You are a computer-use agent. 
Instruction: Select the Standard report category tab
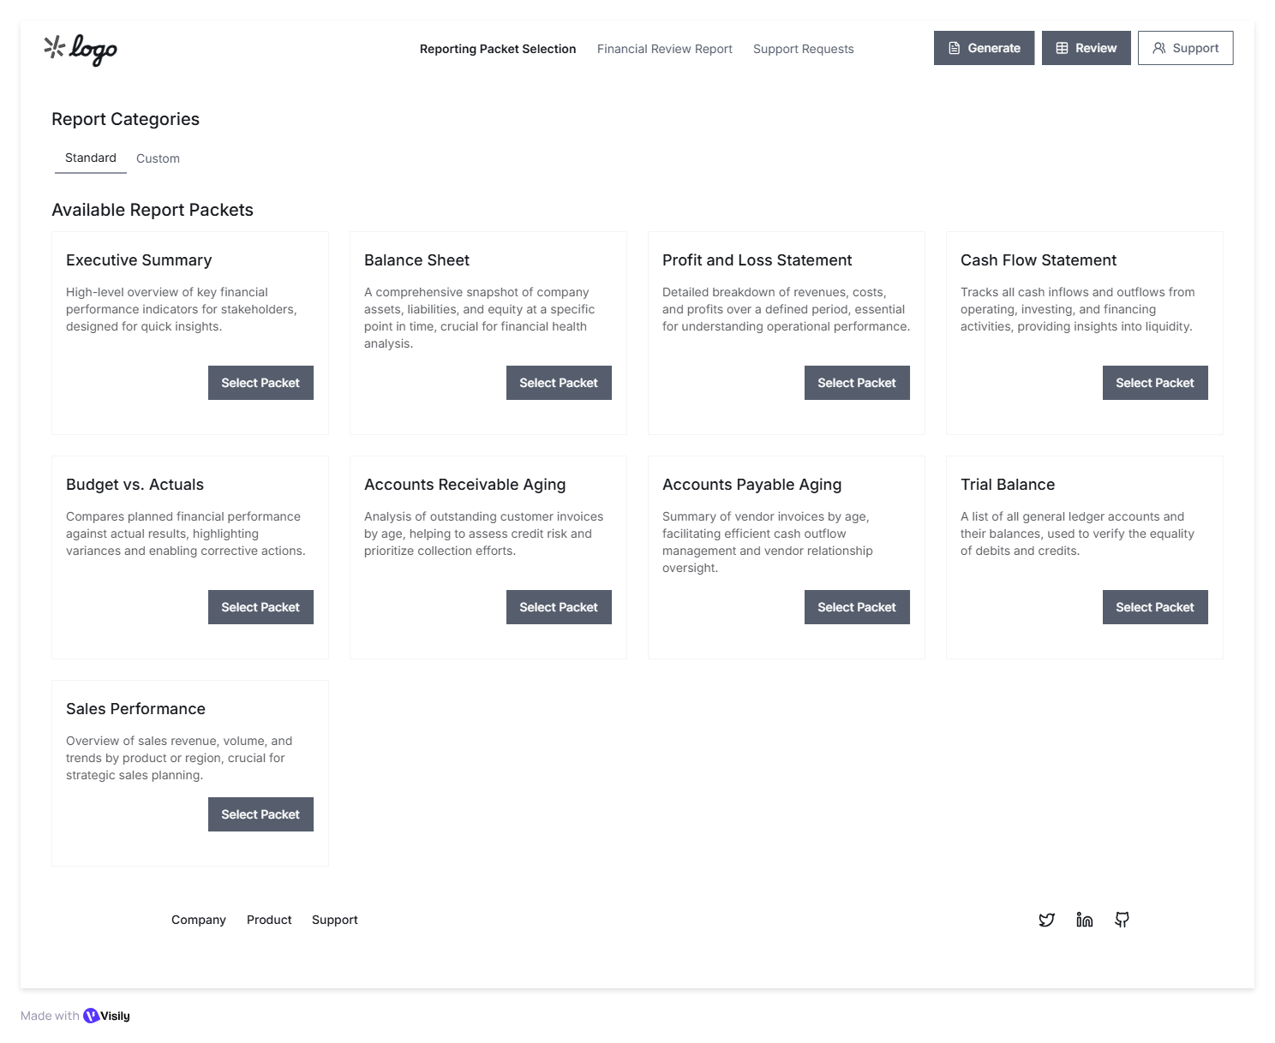click(x=91, y=158)
